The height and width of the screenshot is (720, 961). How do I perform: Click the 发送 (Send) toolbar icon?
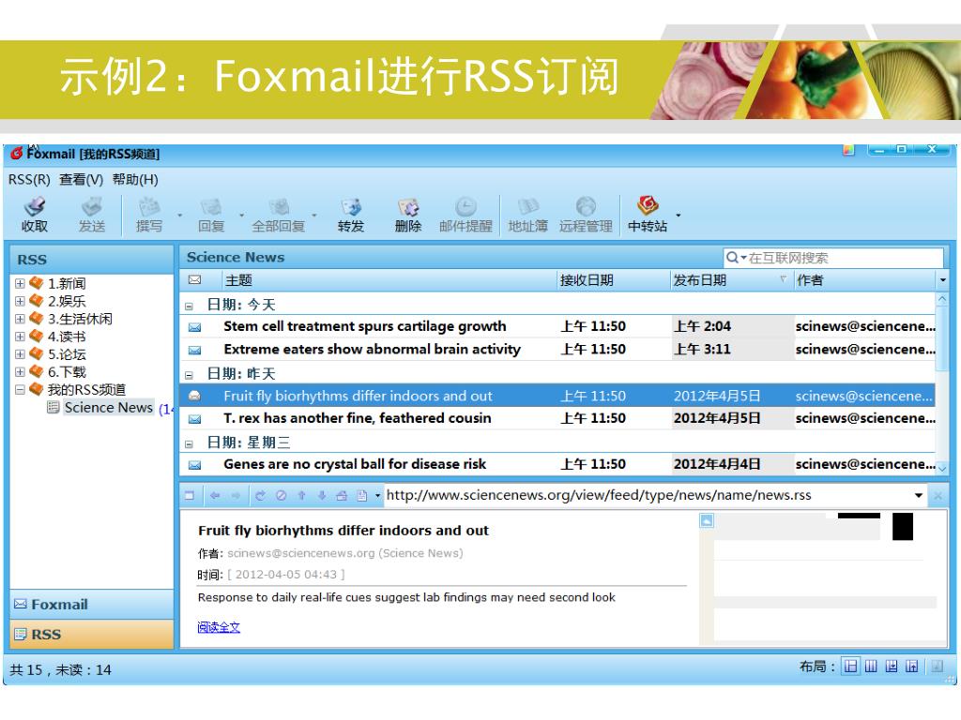(92, 206)
